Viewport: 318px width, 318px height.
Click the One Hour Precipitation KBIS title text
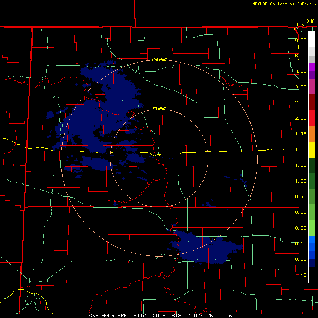point(160,316)
